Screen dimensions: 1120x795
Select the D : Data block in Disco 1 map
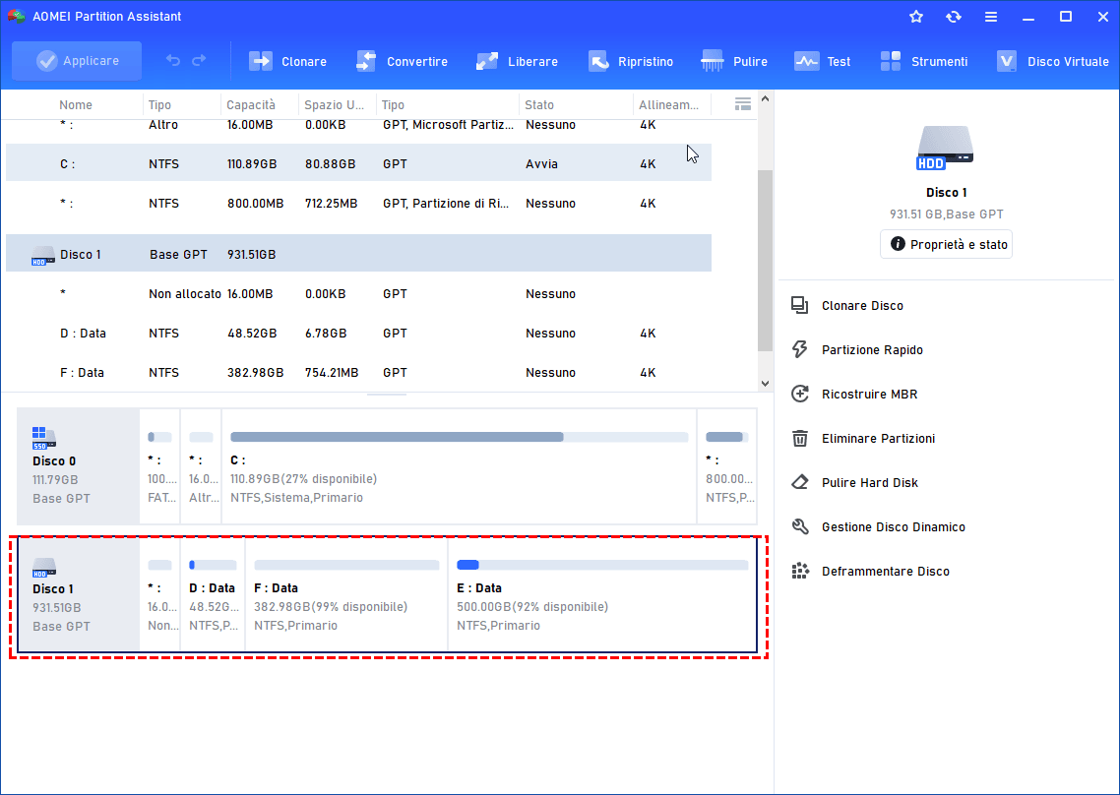(x=213, y=594)
